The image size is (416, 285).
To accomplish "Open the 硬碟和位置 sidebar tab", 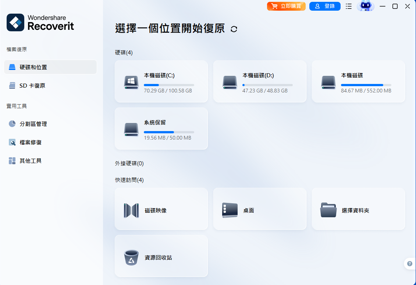I will click(x=50, y=67).
